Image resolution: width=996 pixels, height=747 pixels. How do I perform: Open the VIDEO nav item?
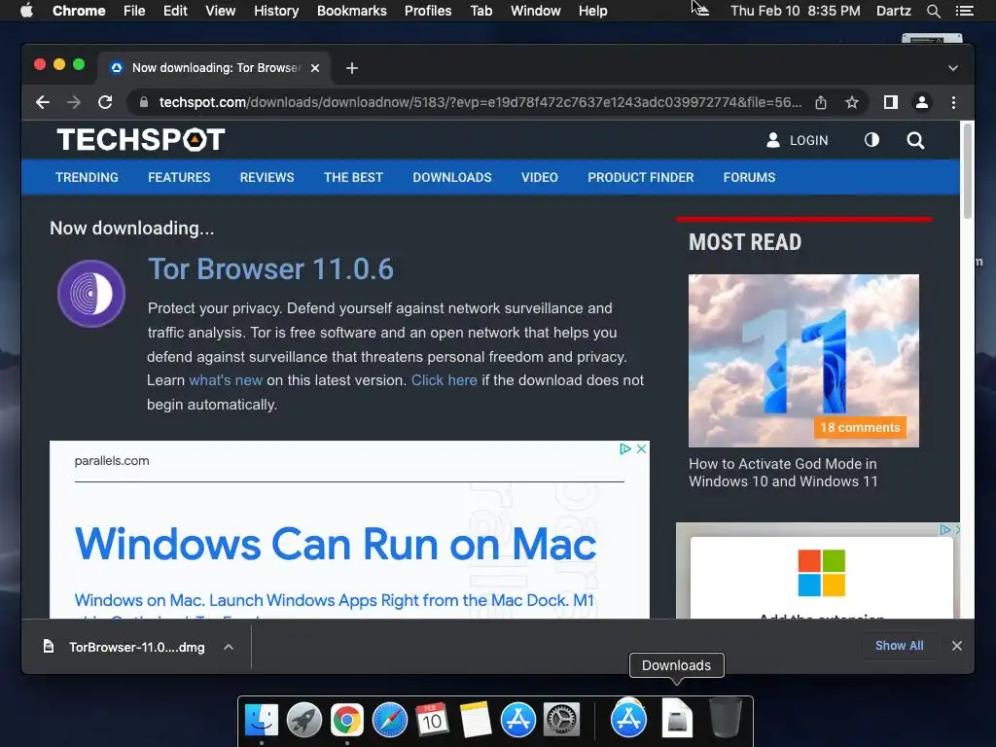click(x=540, y=177)
